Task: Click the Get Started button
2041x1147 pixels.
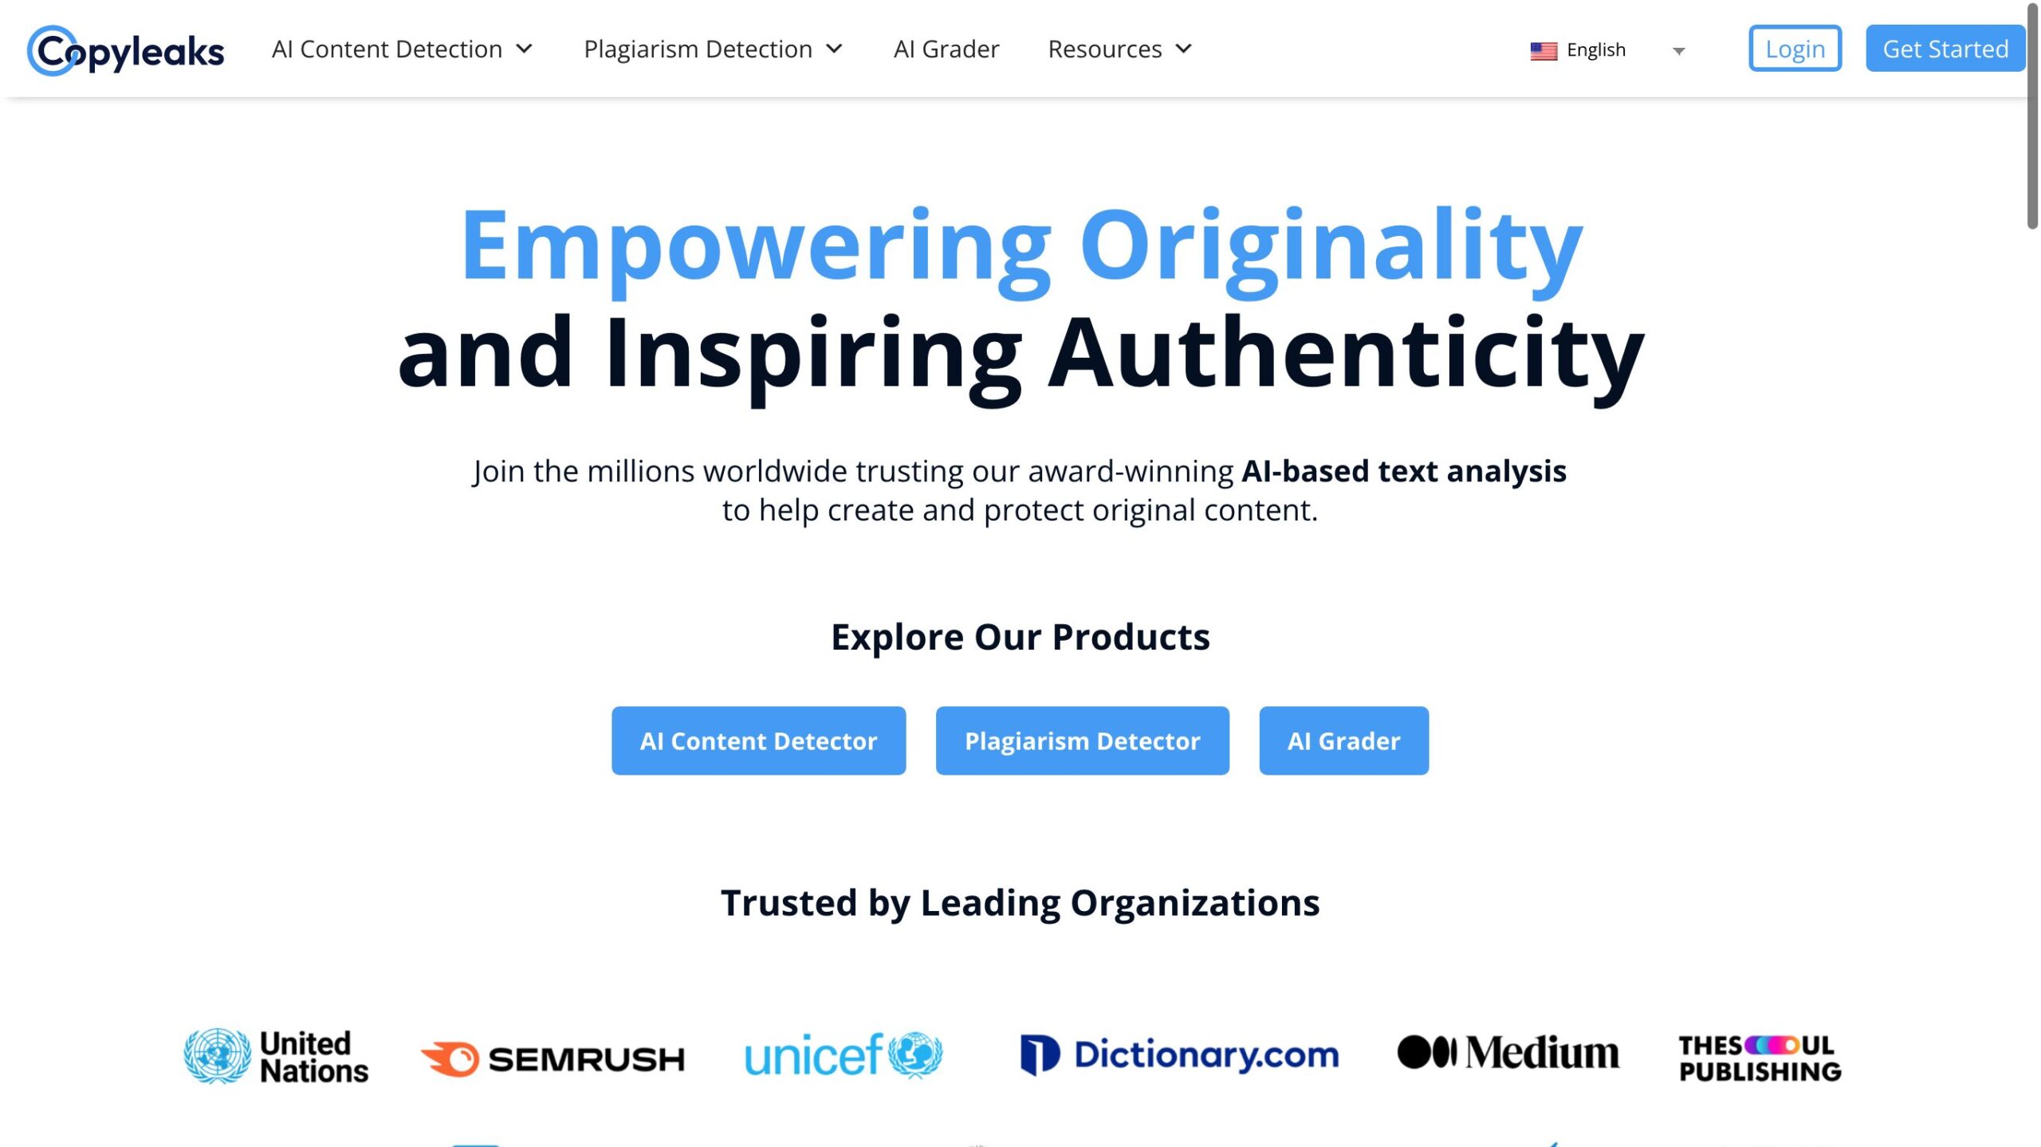Action: [x=1945, y=48]
